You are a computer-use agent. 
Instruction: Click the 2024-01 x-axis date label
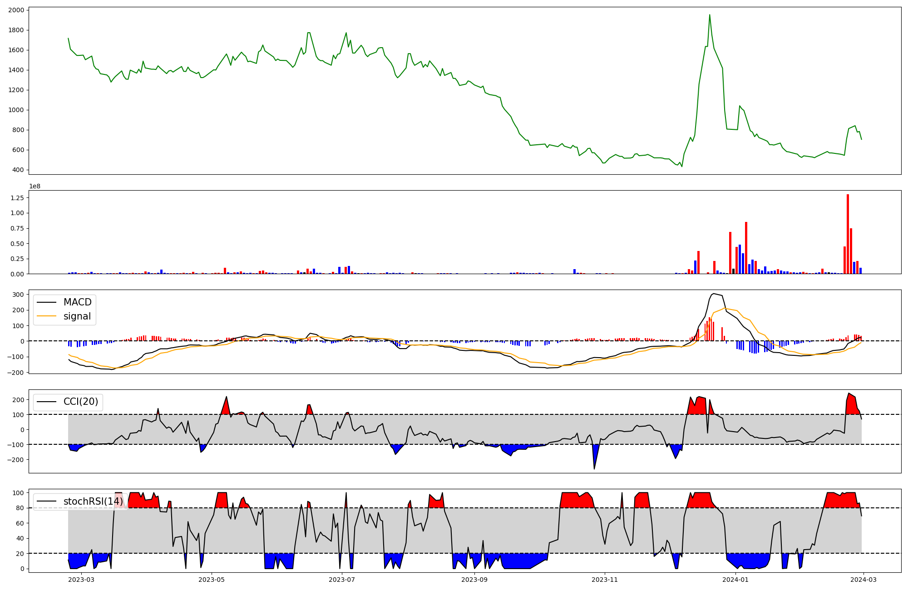pyautogui.click(x=735, y=580)
